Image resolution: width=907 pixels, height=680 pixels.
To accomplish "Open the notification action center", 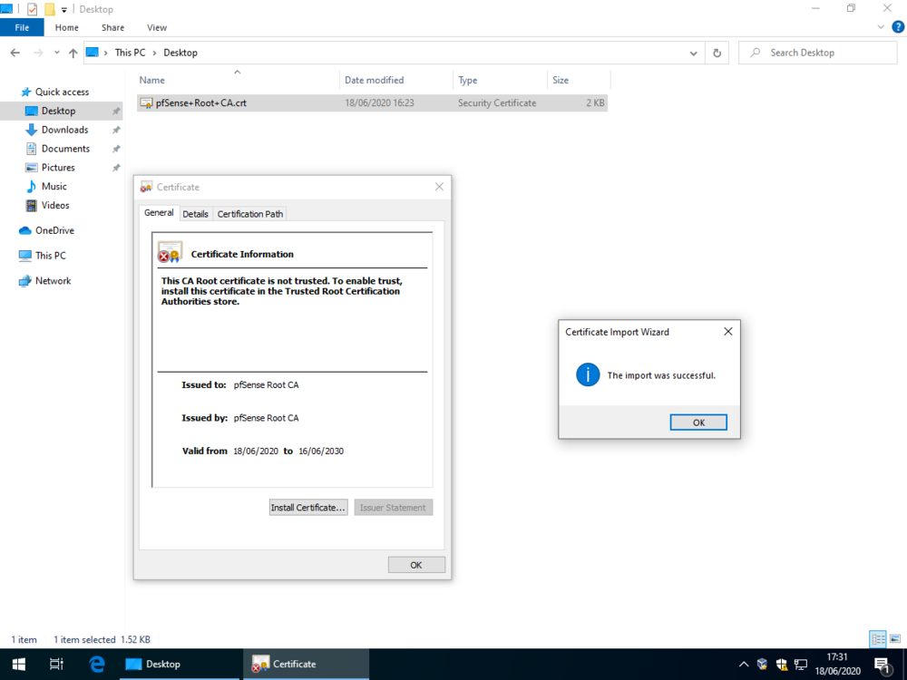I will [x=883, y=665].
